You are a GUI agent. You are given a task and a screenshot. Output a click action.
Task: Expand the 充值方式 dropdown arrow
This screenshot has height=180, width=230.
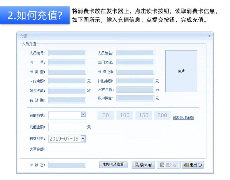pos(83,114)
